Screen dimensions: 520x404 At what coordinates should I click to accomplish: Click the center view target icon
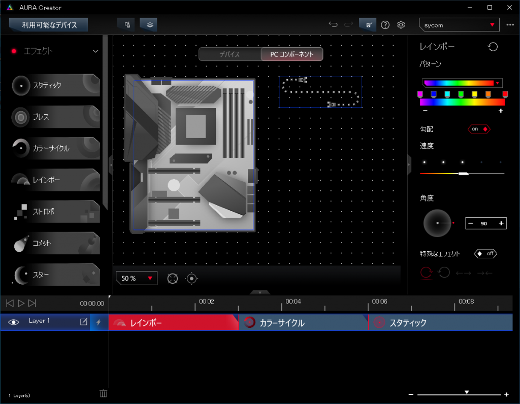click(191, 279)
